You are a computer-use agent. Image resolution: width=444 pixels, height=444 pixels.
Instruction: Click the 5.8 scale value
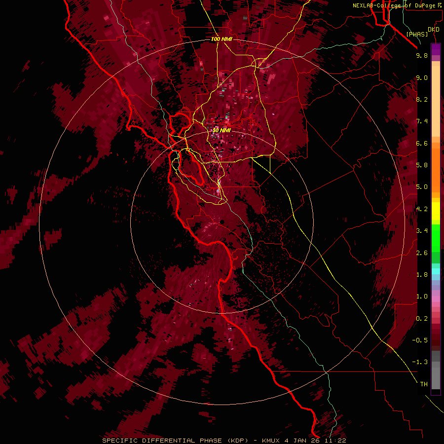422,165
